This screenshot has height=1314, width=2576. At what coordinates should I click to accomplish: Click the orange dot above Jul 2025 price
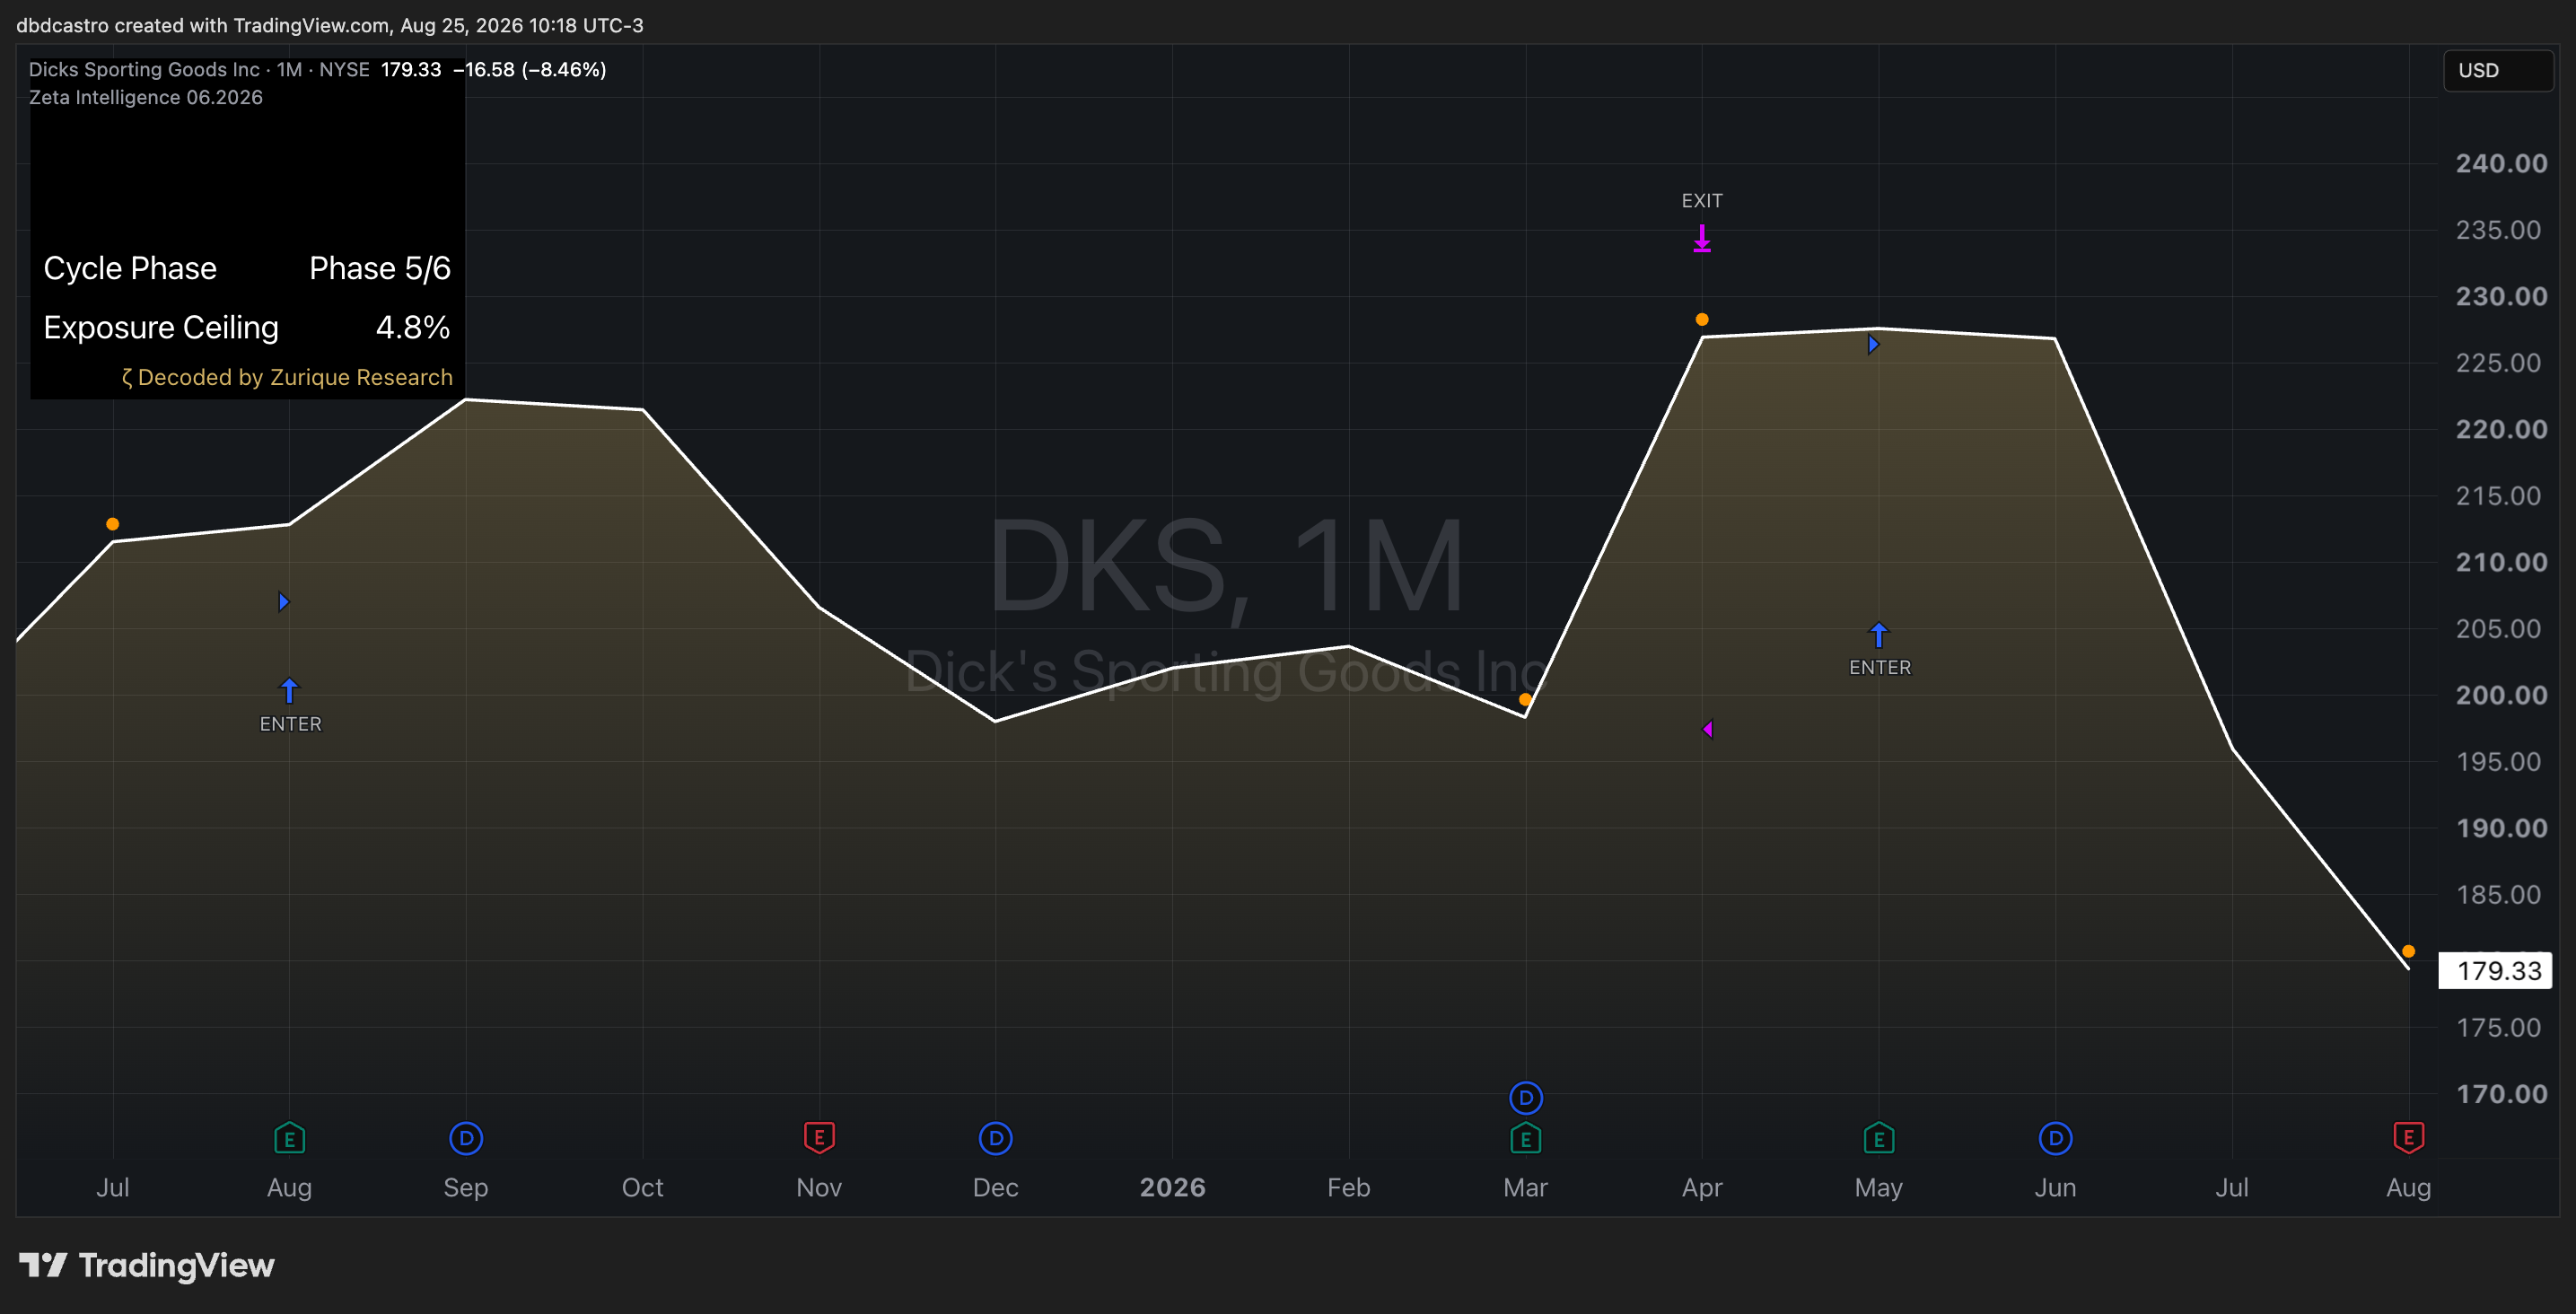pyautogui.click(x=113, y=524)
